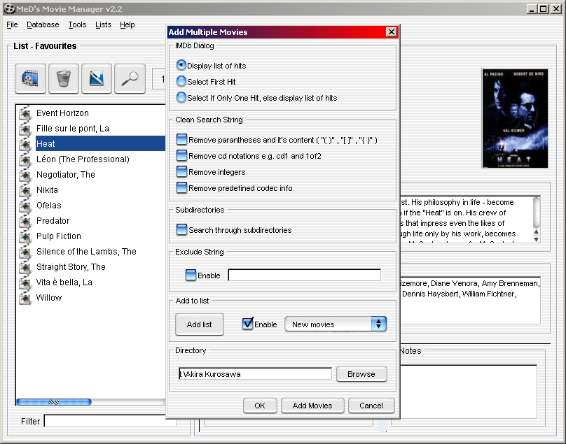Click the magnifying glass search icon

tap(130, 78)
